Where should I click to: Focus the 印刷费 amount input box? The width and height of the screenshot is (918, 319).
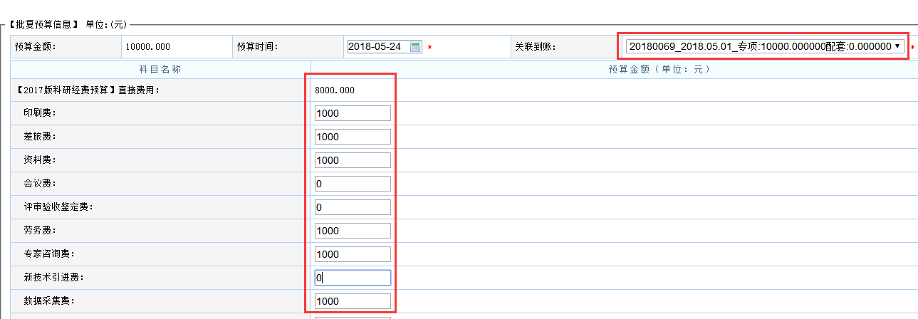click(x=353, y=113)
